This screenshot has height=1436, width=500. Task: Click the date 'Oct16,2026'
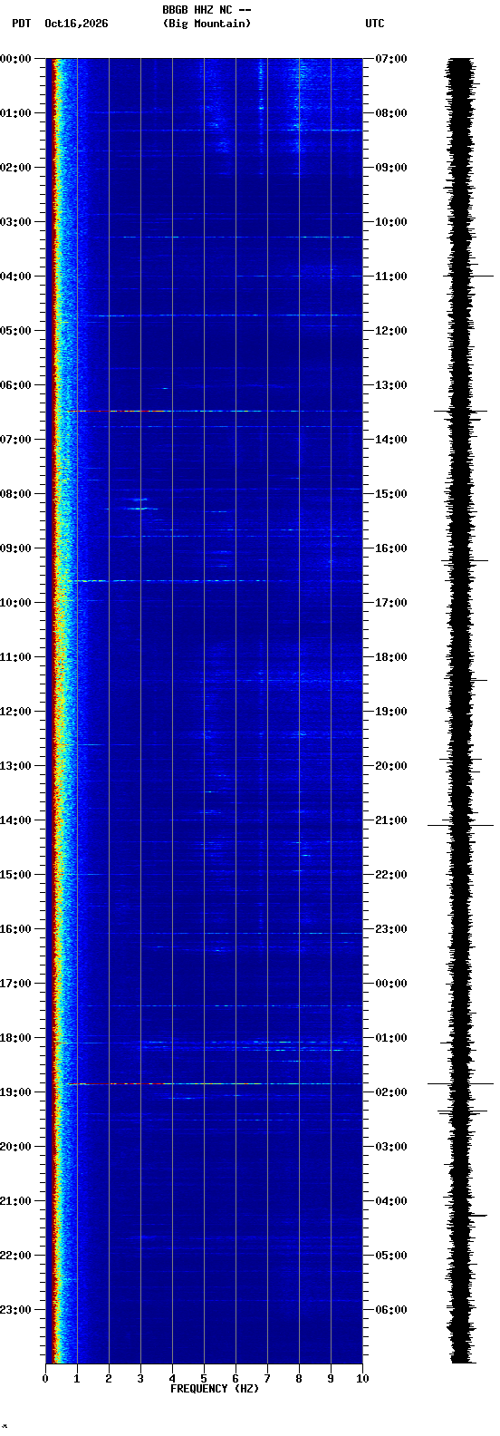pos(76,24)
